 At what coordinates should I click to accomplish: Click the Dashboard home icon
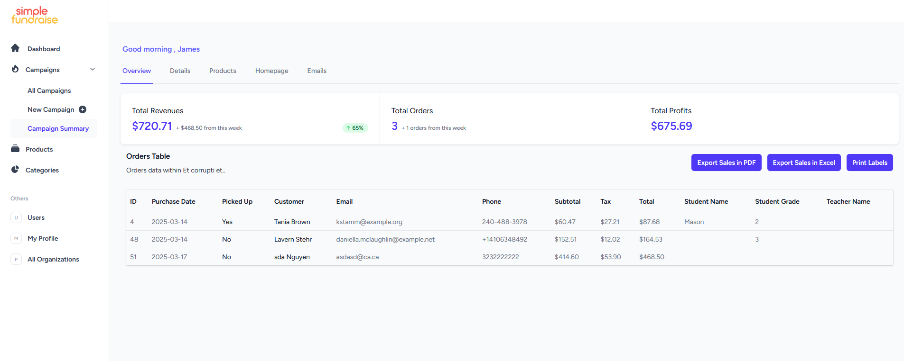click(15, 48)
